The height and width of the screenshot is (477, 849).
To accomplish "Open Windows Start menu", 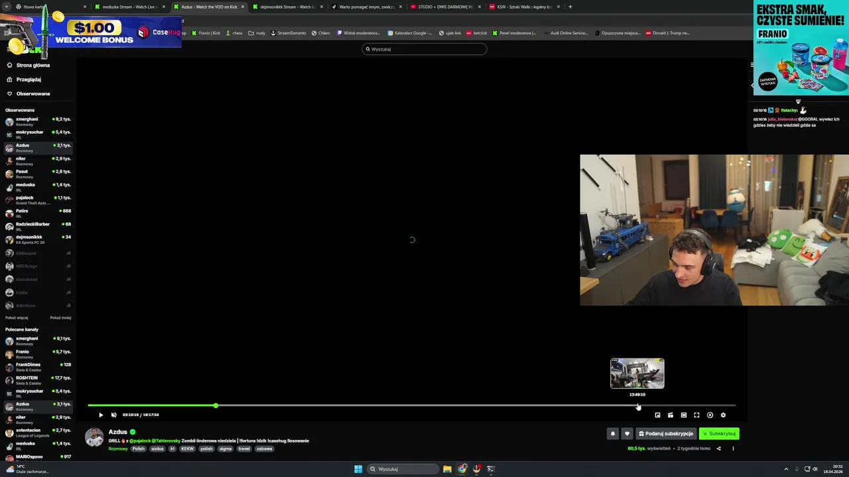I will 358,469.
